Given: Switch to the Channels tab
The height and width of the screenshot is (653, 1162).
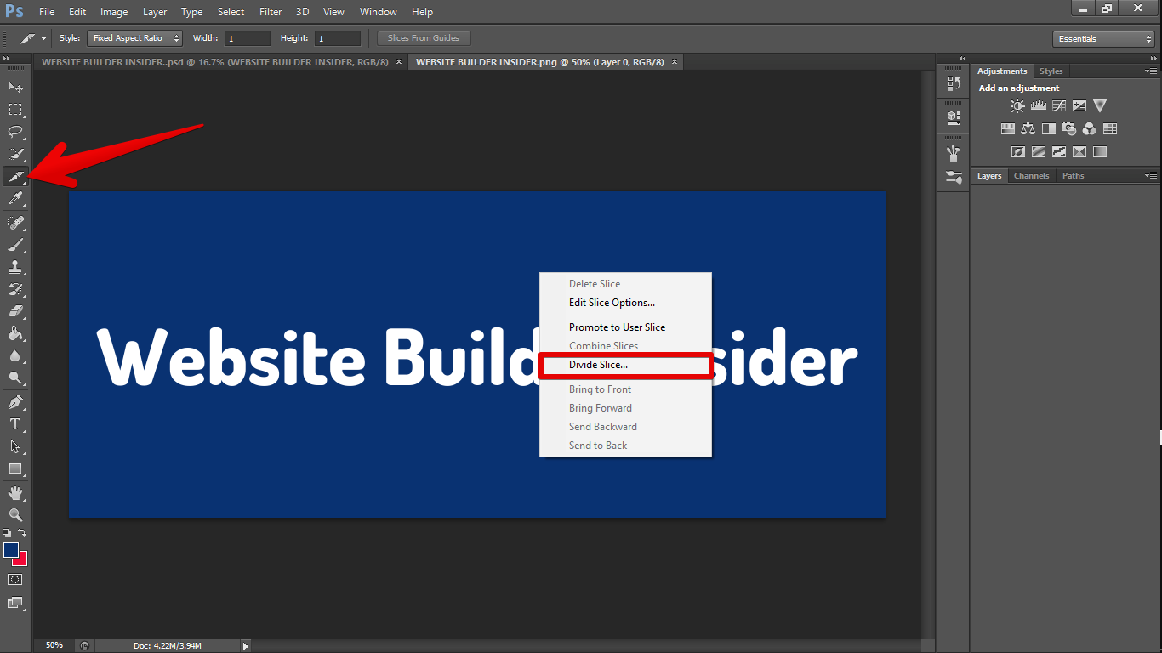Looking at the screenshot, I should (1031, 175).
